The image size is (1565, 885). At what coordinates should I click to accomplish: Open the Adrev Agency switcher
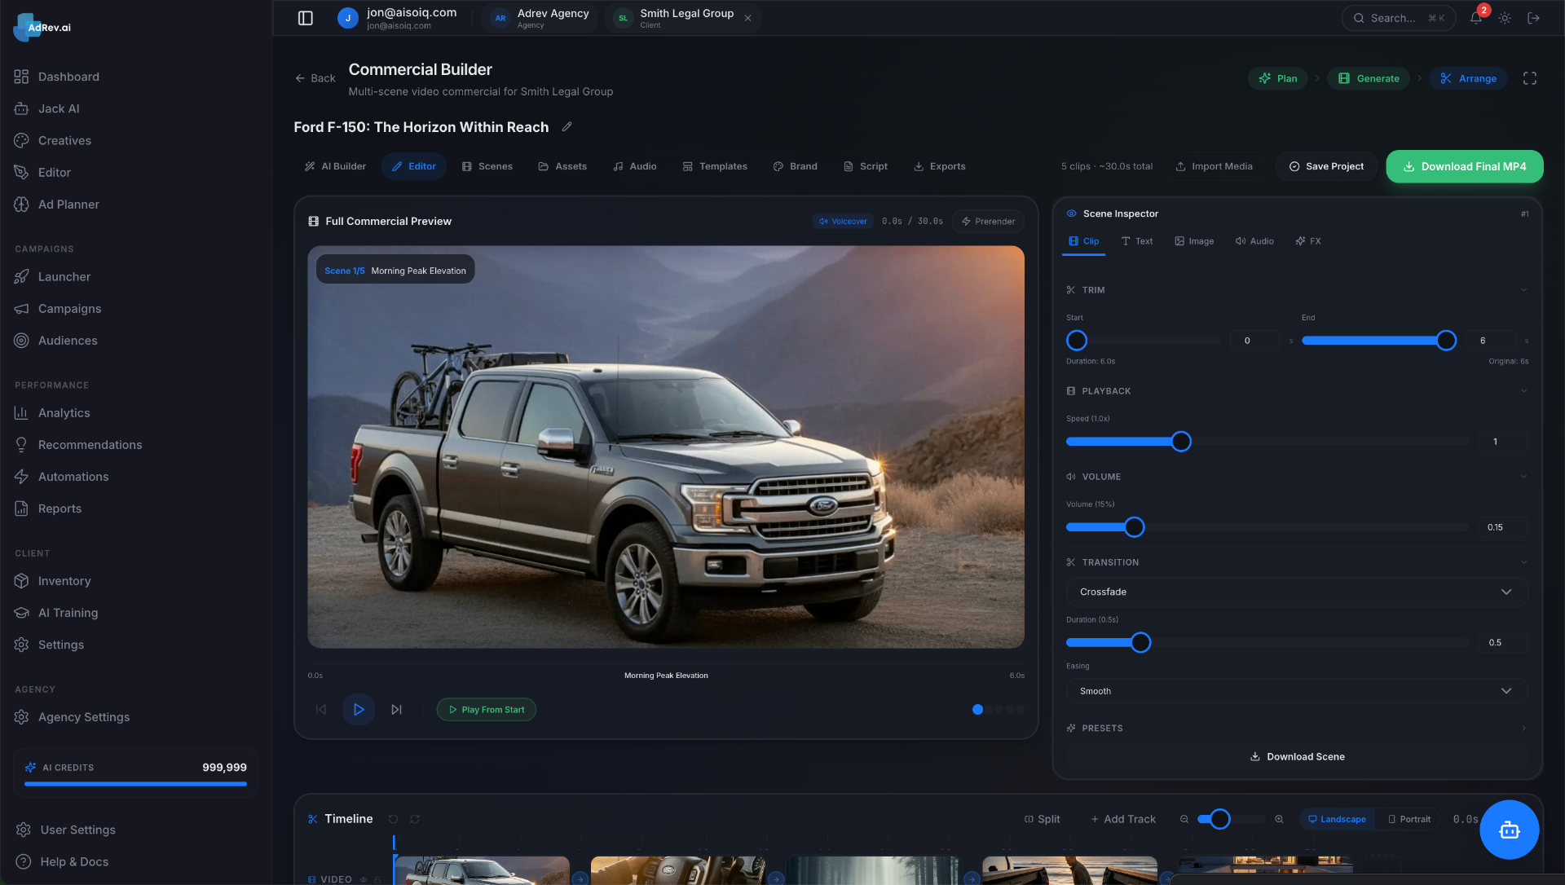540,18
